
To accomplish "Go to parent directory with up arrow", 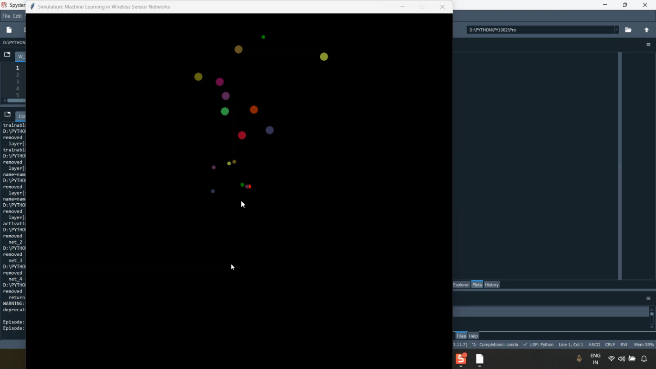I will pos(646,30).
